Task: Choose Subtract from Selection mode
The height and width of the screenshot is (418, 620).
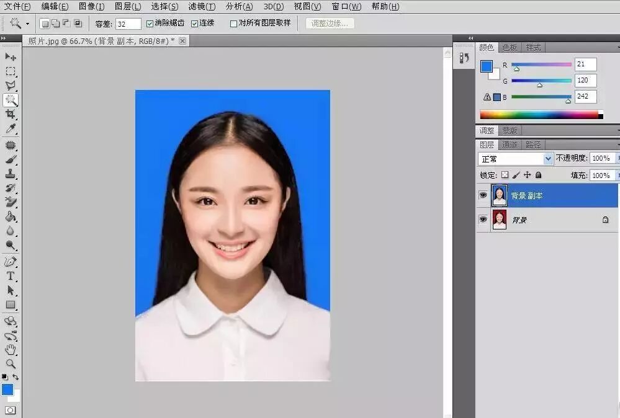Action: coord(66,24)
